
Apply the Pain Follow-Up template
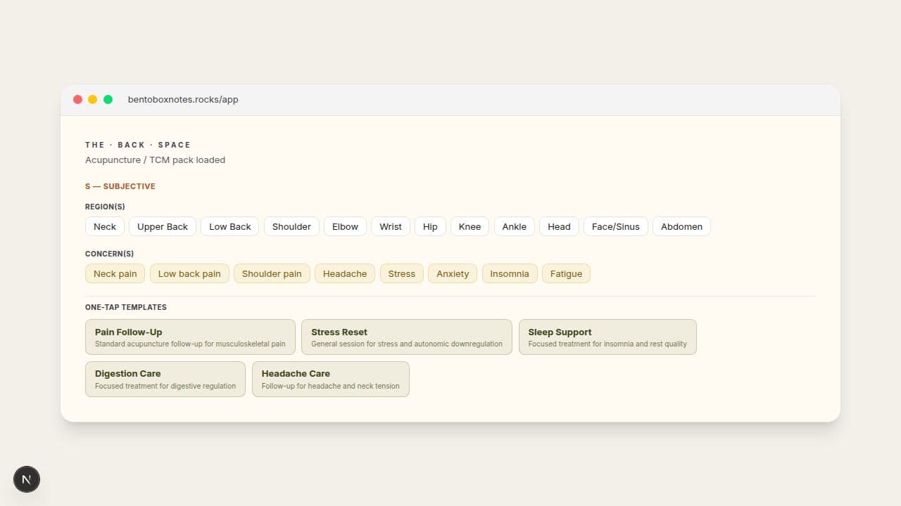pos(190,337)
